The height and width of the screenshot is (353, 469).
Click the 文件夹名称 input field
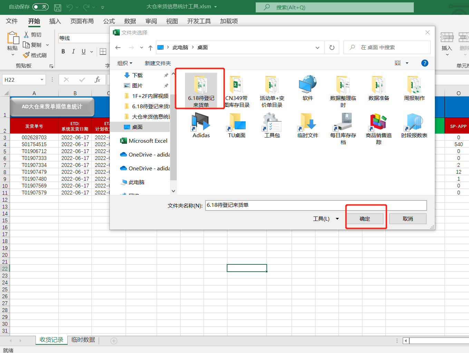pos(316,205)
